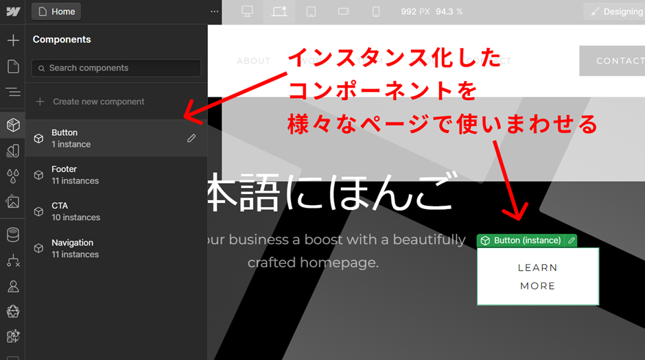The image size is (645, 360).
Task: Open the CMS database icon
Action: point(13,235)
